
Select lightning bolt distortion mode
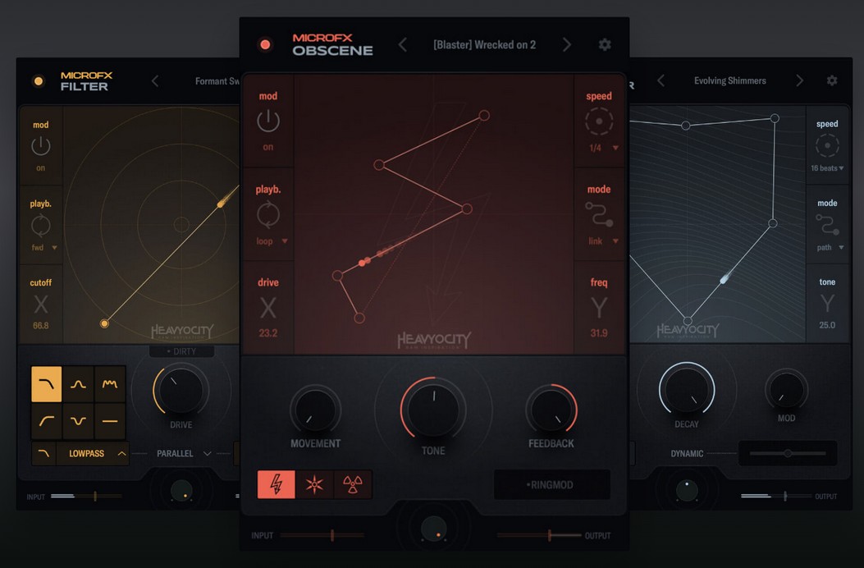pyautogui.click(x=276, y=485)
